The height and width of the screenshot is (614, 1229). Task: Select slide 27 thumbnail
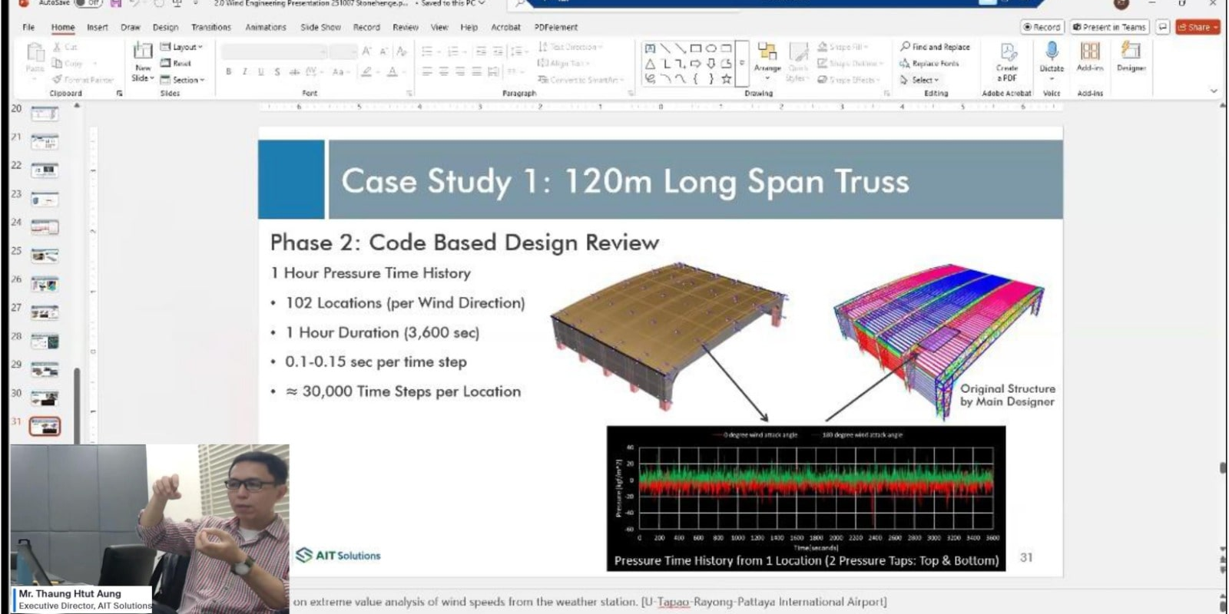pyautogui.click(x=45, y=313)
